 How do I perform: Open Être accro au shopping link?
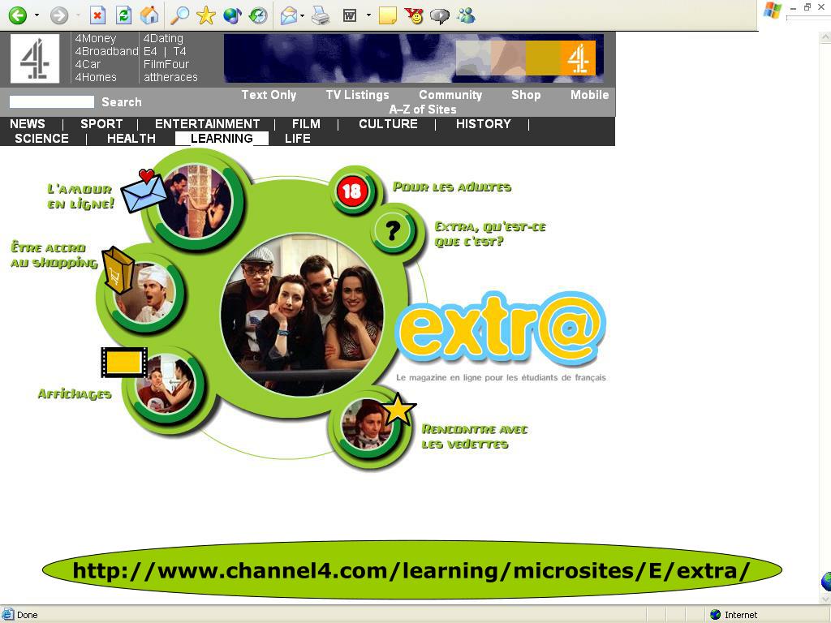tap(54, 255)
